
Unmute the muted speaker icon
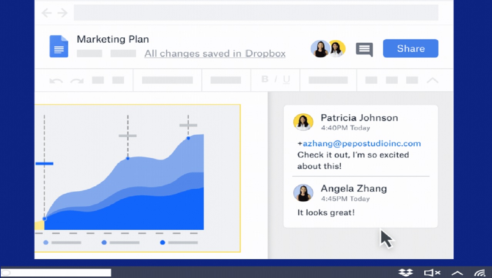(x=432, y=273)
